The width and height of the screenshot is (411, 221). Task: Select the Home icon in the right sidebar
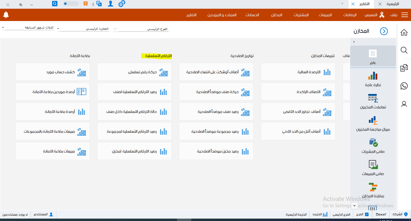[404, 32]
